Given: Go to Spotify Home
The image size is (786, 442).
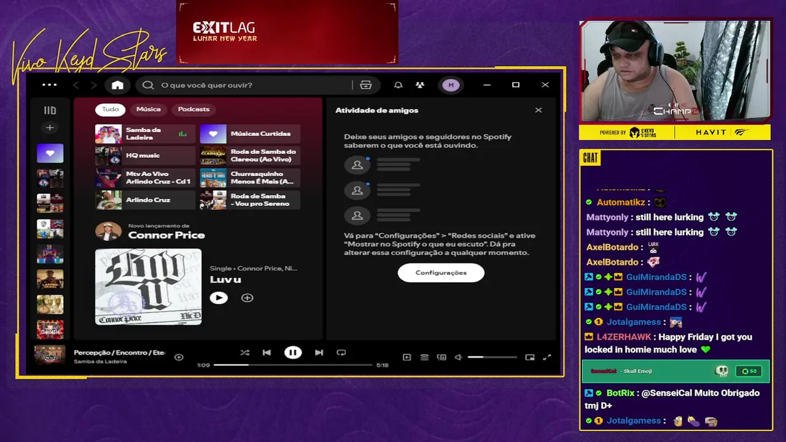Looking at the screenshot, I should click(x=117, y=85).
